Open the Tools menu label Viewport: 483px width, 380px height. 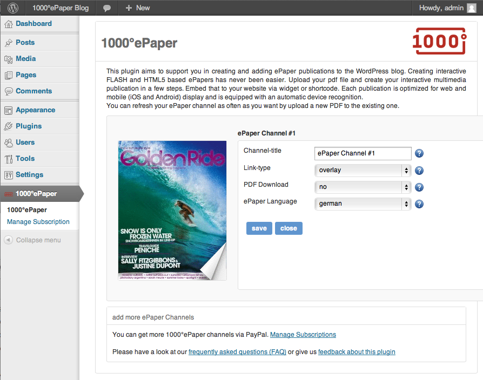pyautogui.click(x=25, y=159)
